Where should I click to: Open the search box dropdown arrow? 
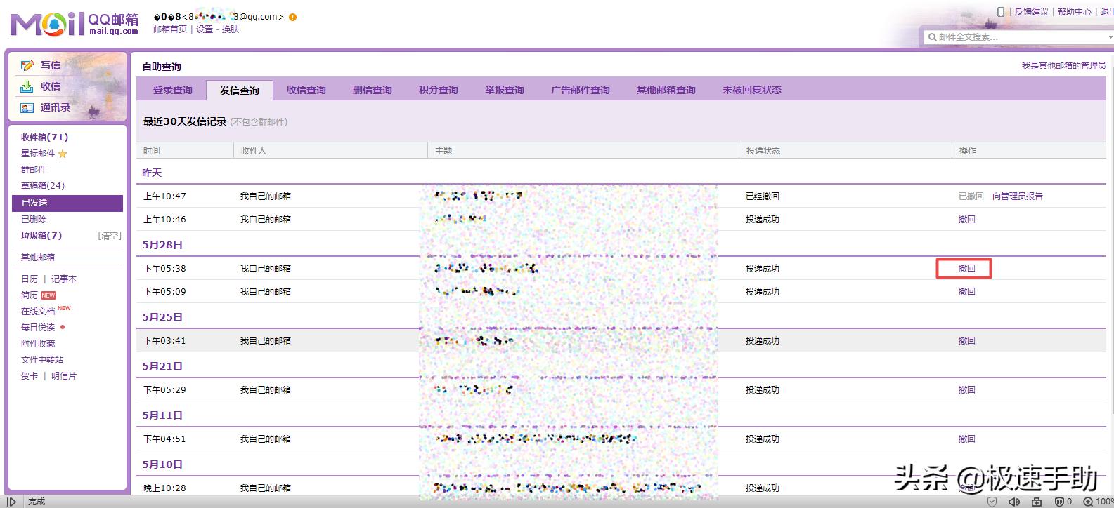point(1110,36)
